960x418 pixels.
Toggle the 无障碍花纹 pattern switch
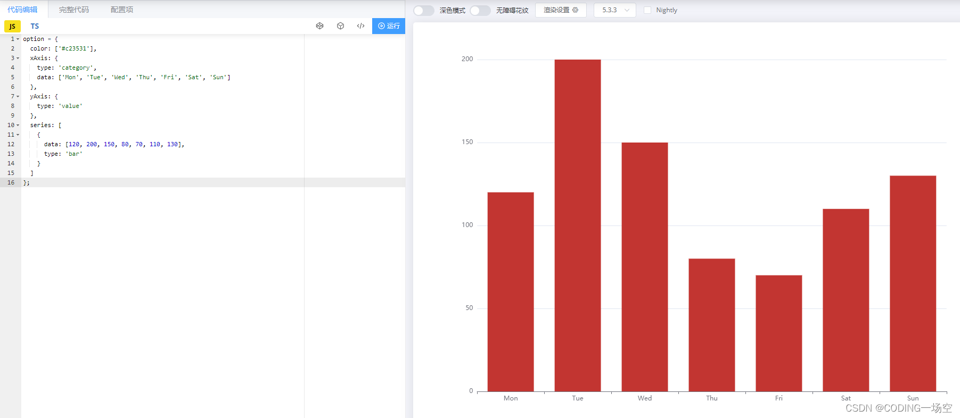tap(480, 11)
